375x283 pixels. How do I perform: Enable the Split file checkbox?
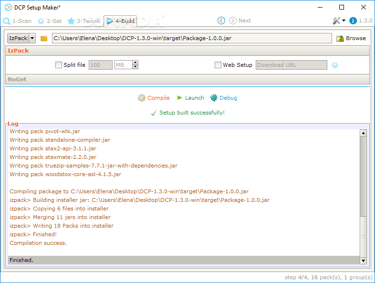(59, 65)
